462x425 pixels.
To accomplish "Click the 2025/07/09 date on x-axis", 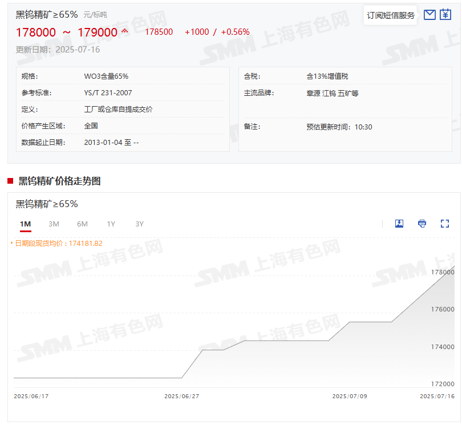I will pos(349,396).
